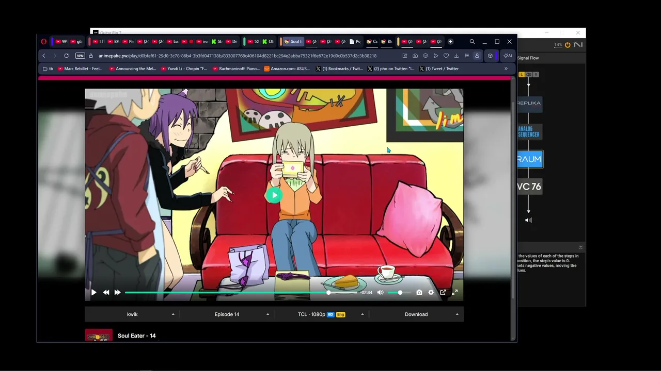Screen dimensions: 661x371
Task: Search tabs with the magnifier icon
Action: tap(472, 42)
